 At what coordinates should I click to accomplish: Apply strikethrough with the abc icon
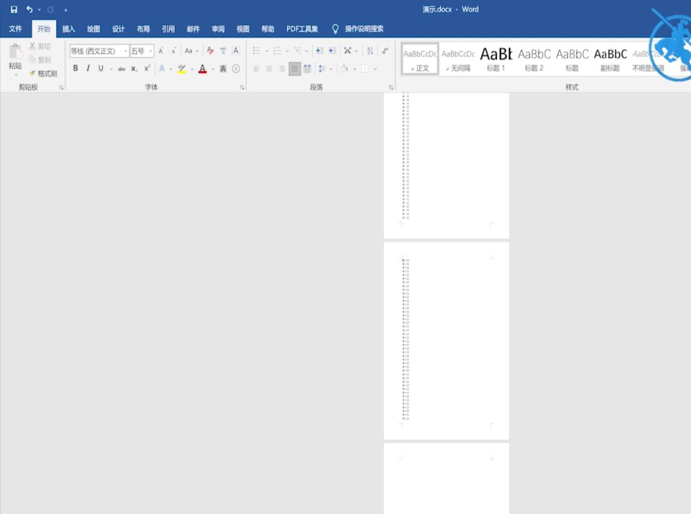coord(122,69)
